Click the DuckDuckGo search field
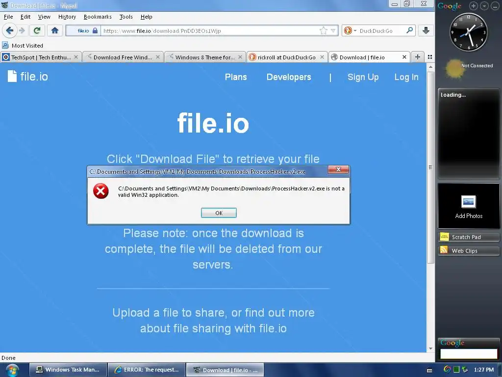Viewport: 502px width, 377px height. coord(382,31)
